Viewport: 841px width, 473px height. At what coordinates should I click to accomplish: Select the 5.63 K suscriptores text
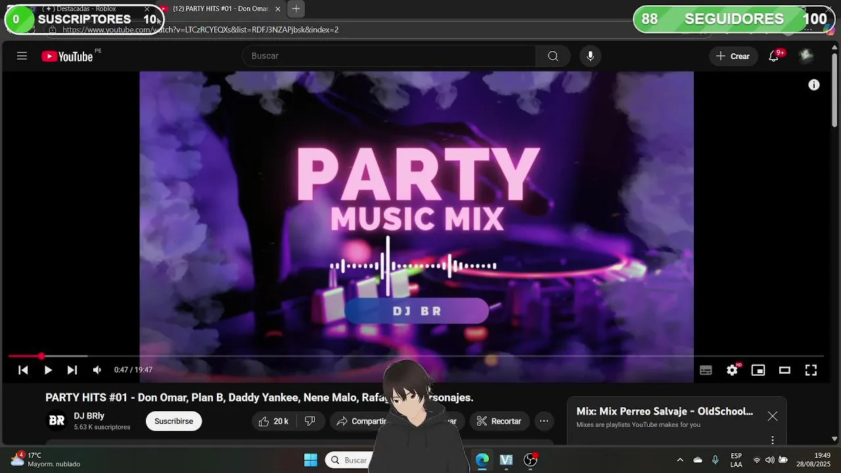tap(102, 427)
